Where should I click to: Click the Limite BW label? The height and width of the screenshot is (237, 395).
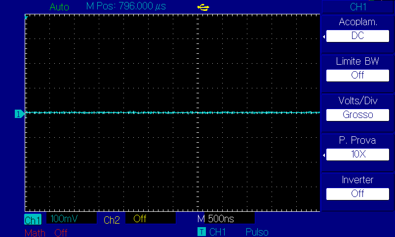357,61
